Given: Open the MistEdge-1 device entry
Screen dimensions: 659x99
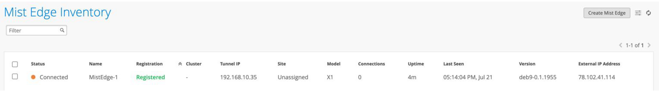Looking at the screenshot, I should click(x=103, y=77).
